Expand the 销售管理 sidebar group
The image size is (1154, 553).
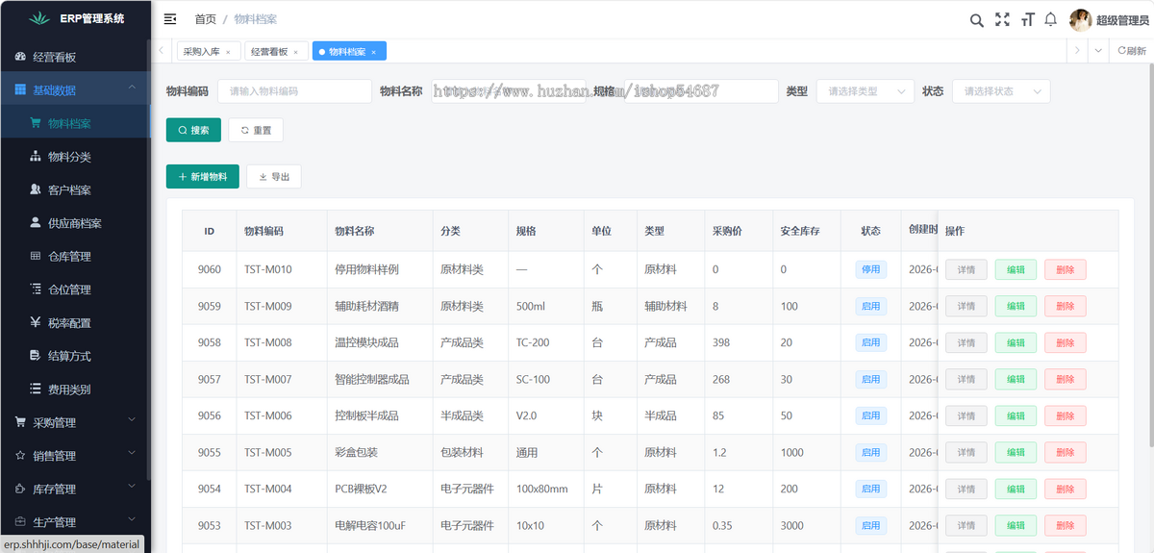coord(75,456)
